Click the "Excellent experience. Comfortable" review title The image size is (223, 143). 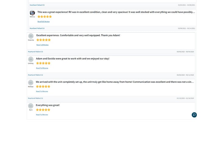pyautogui.click(x=78, y=35)
